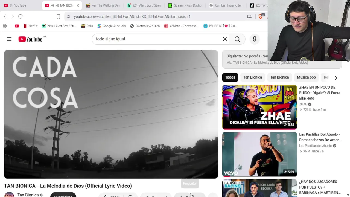350x197 pixels.
Task: Open Netflix bookmark
Action: [x=30, y=26]
